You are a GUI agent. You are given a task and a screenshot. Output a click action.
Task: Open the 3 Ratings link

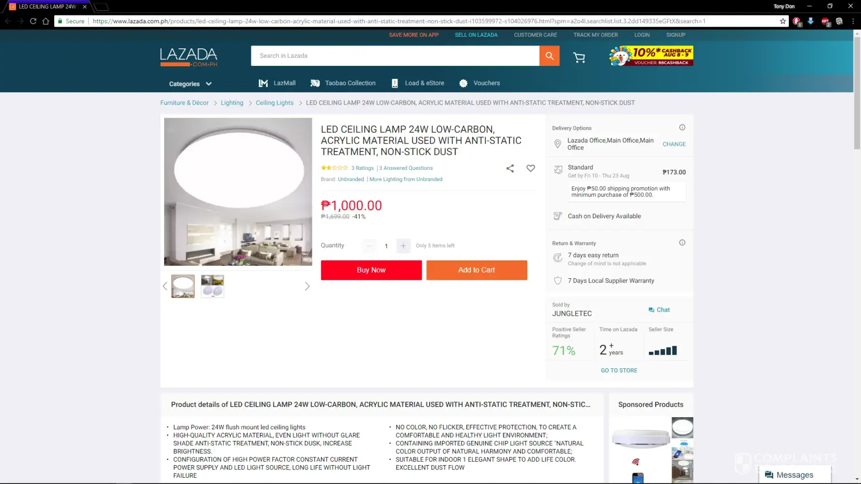click(x=362, y=168)
